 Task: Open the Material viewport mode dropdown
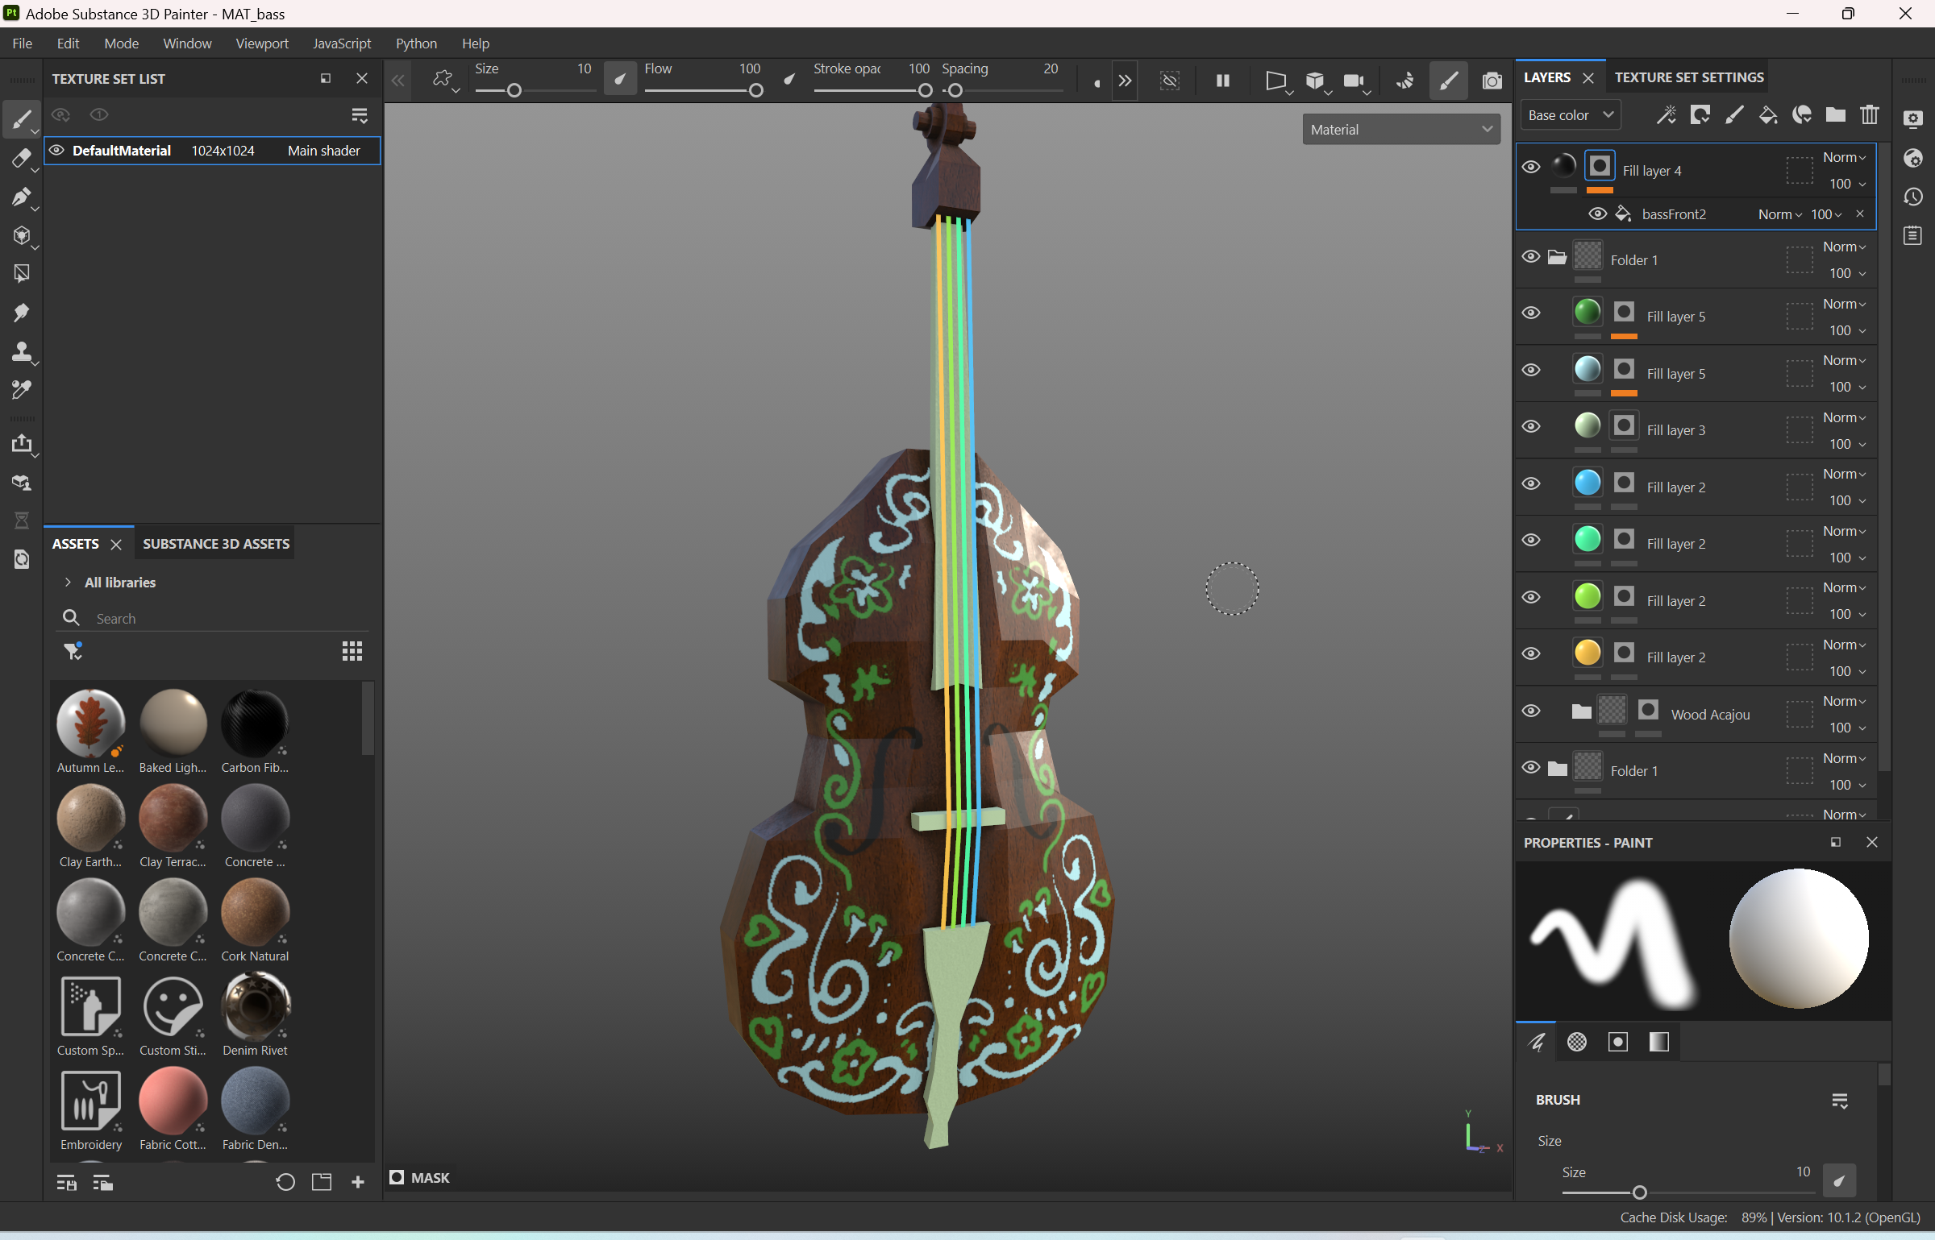pos(1400,130)
